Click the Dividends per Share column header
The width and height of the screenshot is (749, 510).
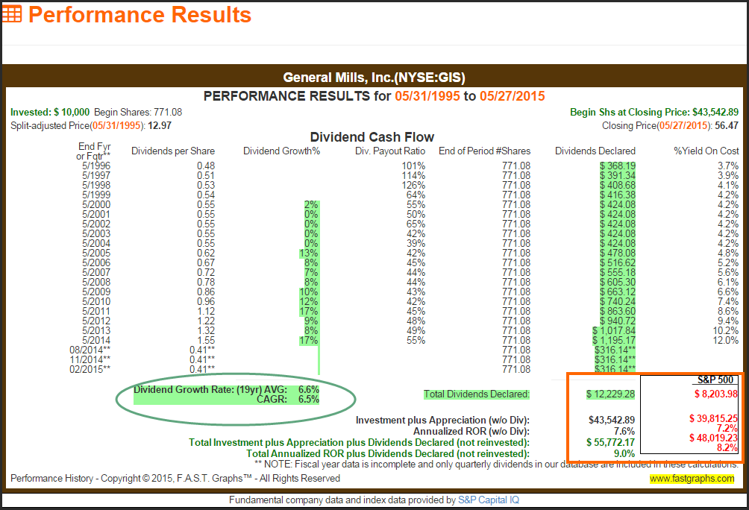coord(172,151)
